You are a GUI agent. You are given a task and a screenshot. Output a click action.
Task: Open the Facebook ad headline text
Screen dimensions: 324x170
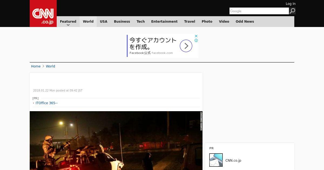(x=153, y=43)
